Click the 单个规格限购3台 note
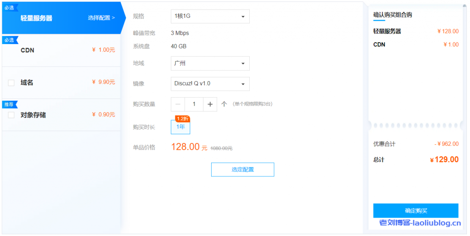This screenshot has height=236, width=470. [x=252, y=104]
